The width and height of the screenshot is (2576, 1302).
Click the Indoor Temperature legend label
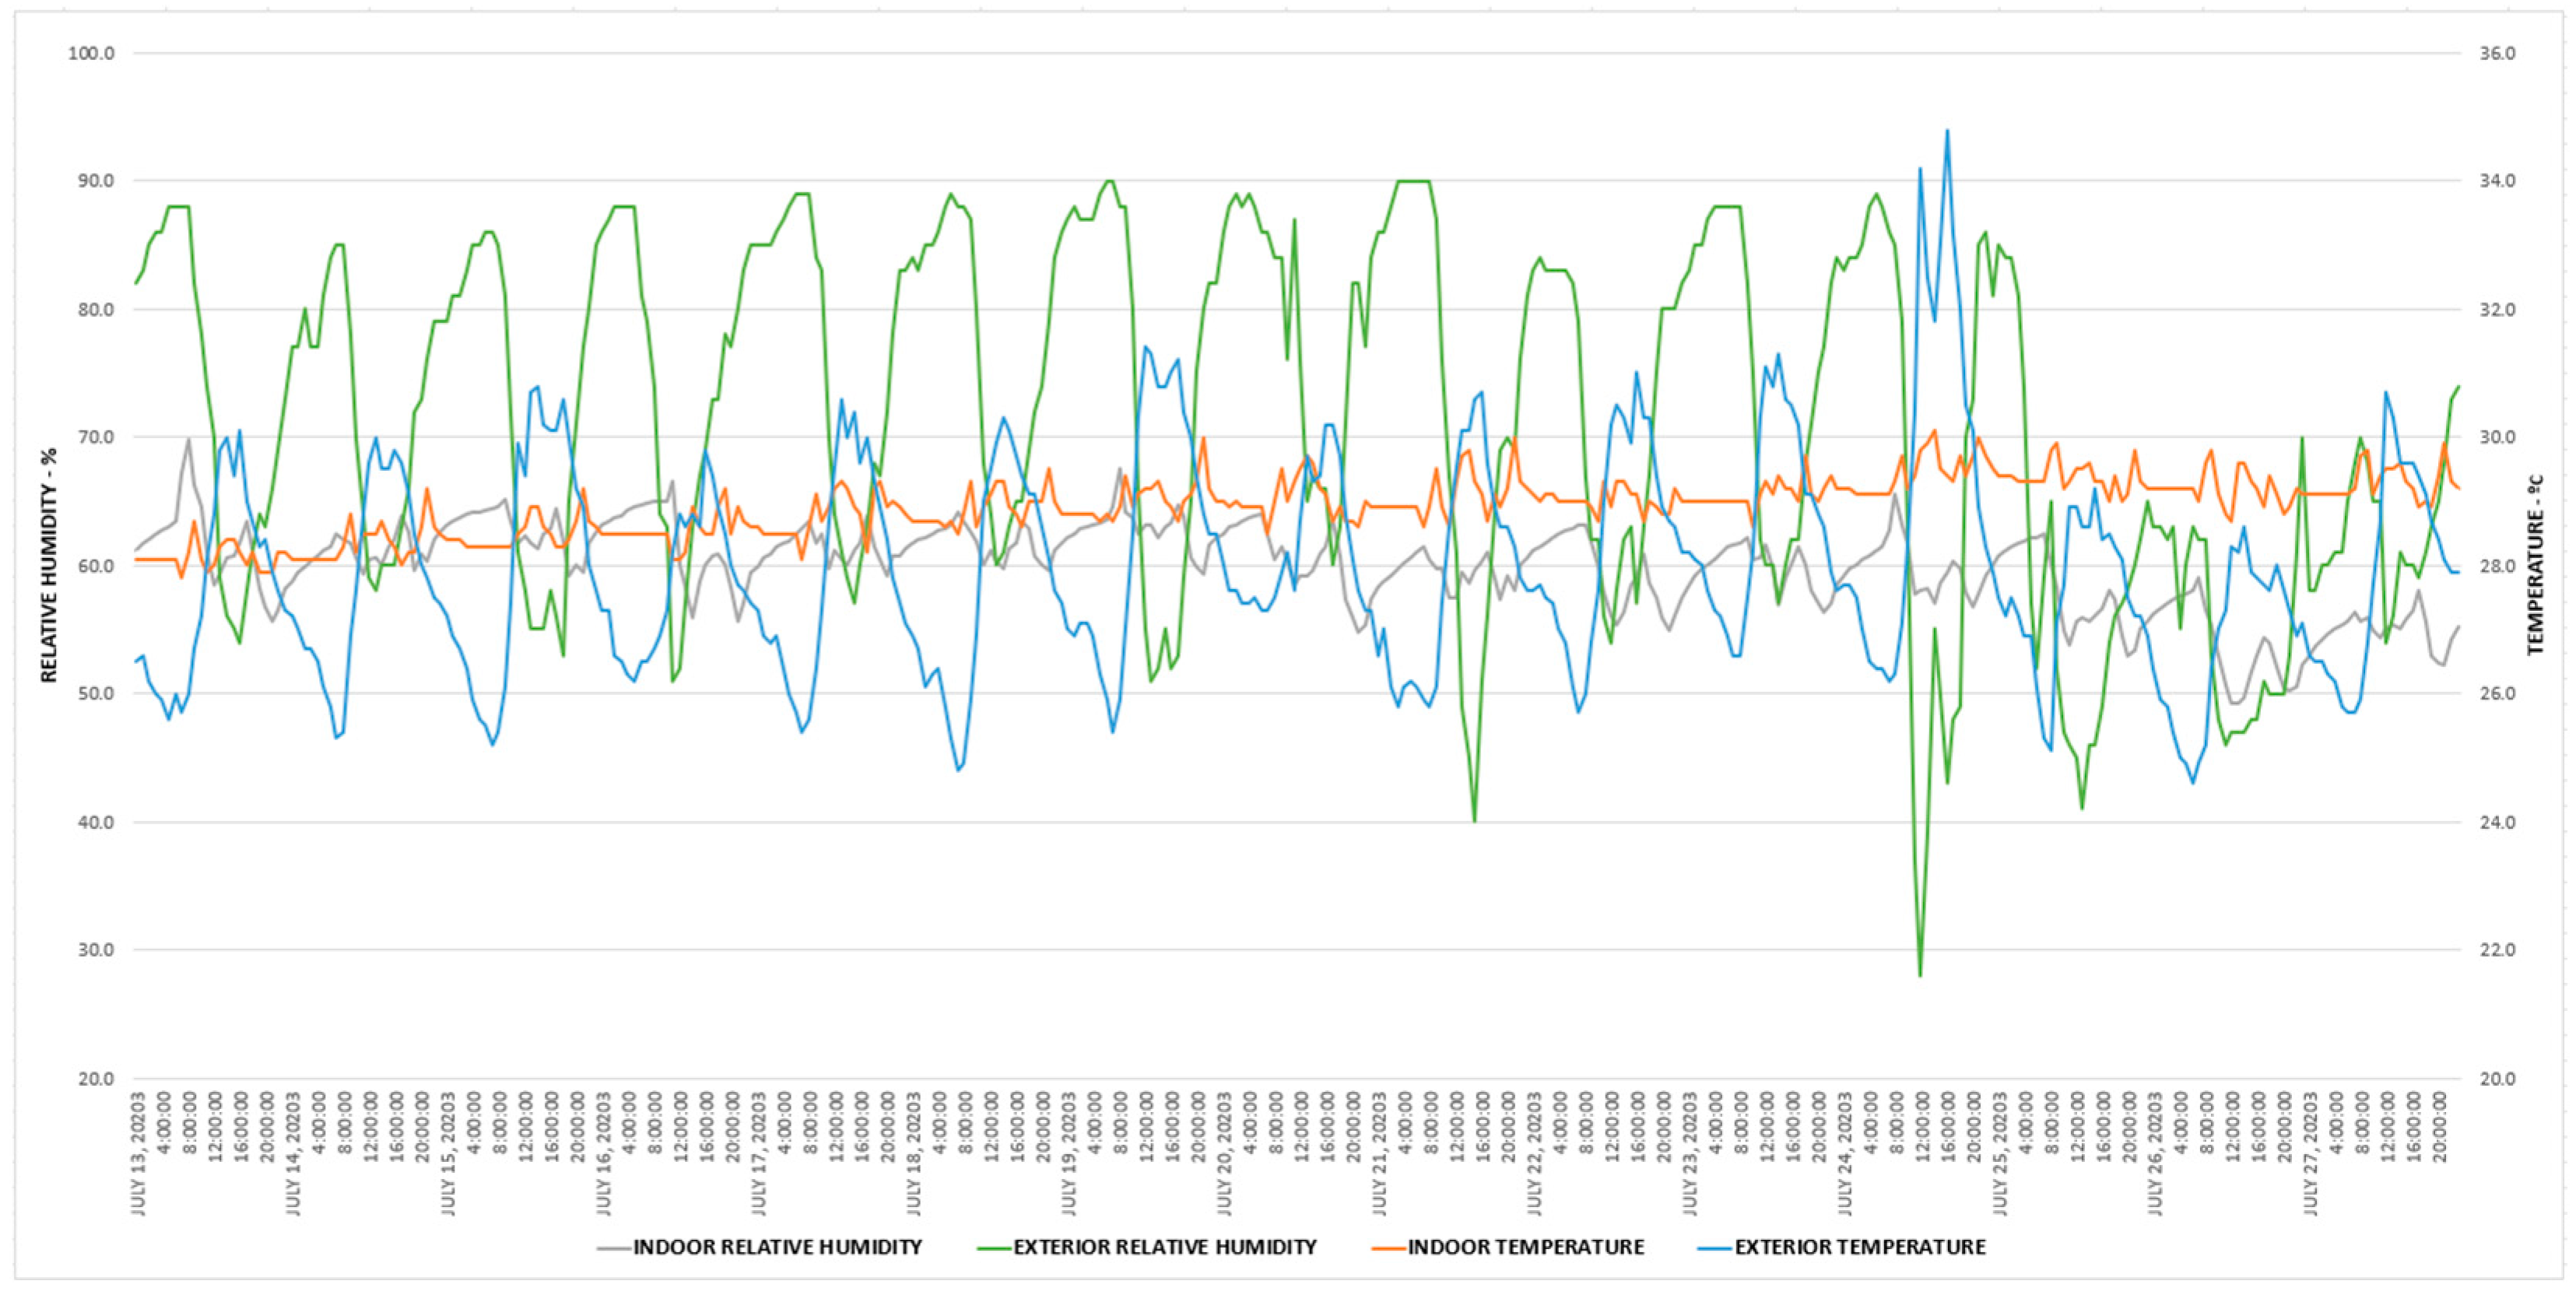click(1525, 1247)
